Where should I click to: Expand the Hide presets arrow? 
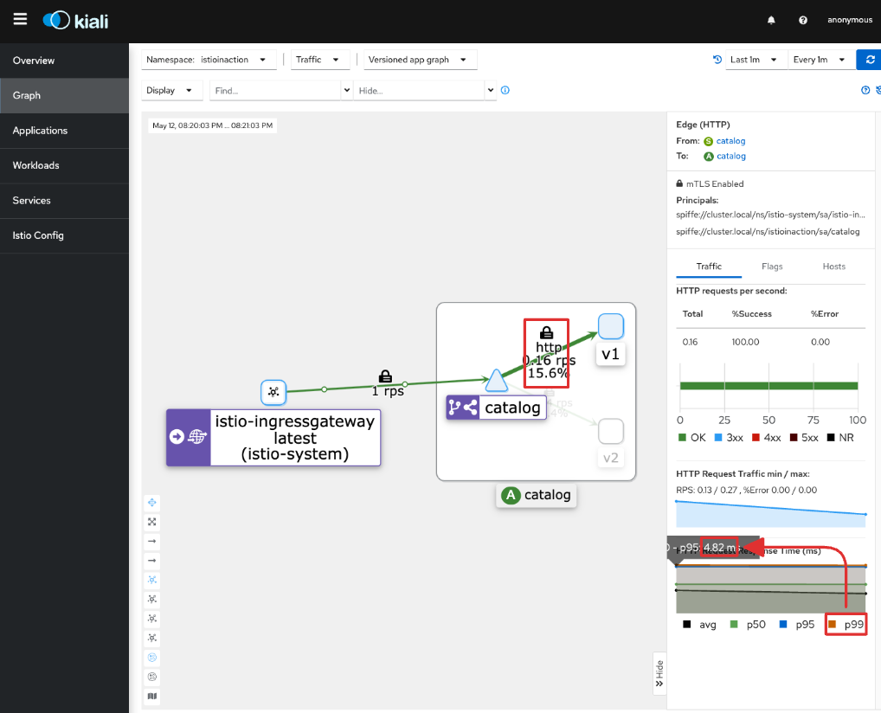[x=491, y=91]
